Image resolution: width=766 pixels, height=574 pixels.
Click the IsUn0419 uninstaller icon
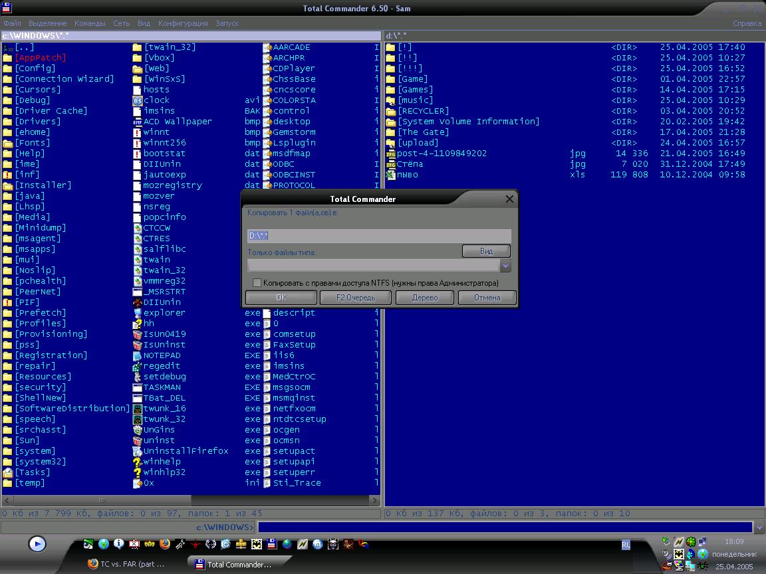click(137, 334)
